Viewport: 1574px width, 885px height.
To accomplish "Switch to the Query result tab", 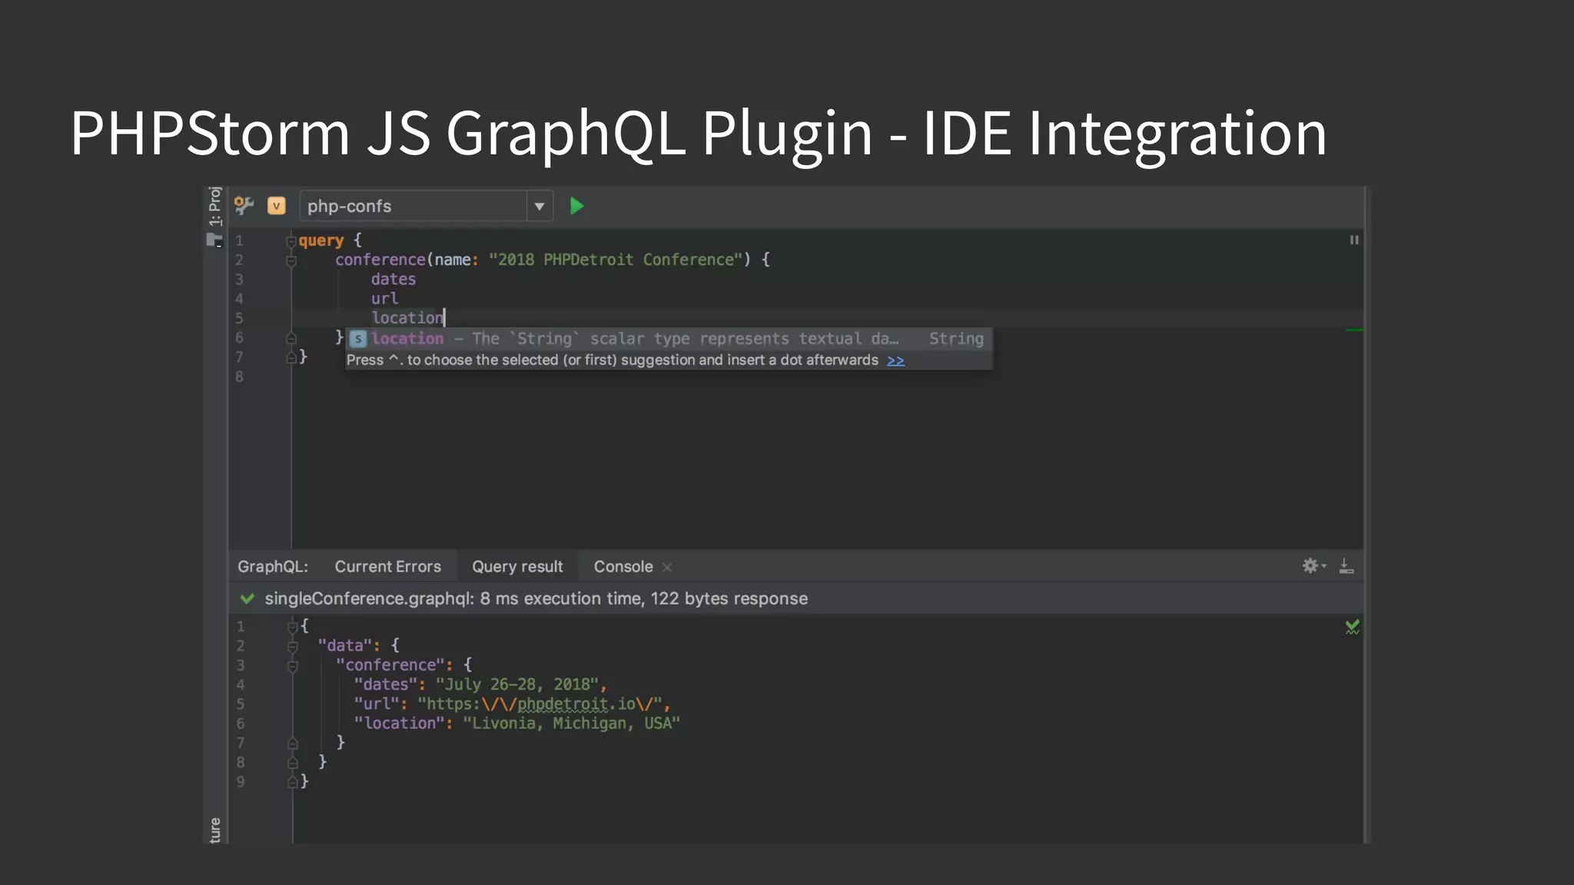I will 517,566.
